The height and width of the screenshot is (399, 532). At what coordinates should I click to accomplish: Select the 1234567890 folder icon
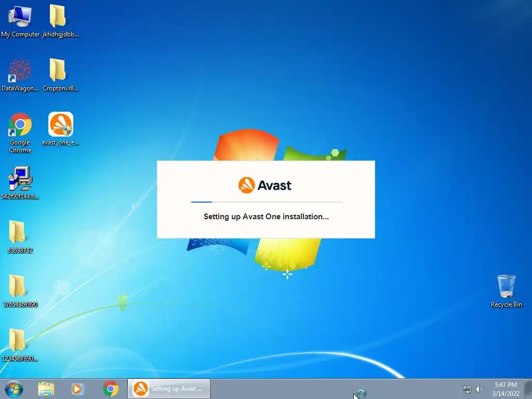click(x=20, y=345)
